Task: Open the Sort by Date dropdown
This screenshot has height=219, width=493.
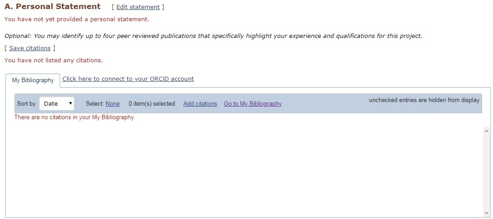Action: [x=57, y=103]
